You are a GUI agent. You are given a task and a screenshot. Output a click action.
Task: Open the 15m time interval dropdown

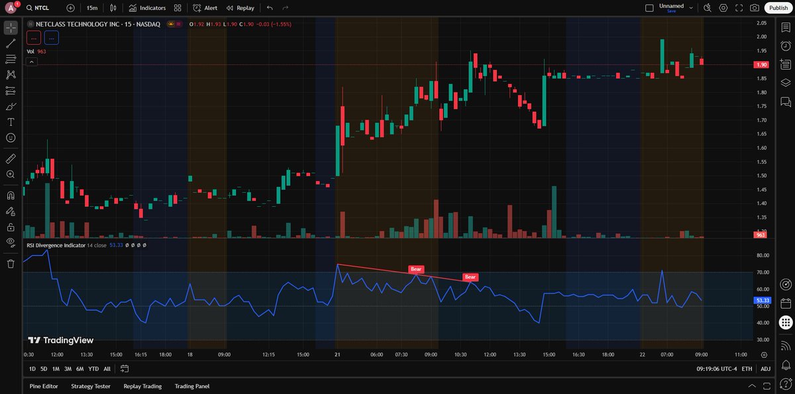pos(92,8)
